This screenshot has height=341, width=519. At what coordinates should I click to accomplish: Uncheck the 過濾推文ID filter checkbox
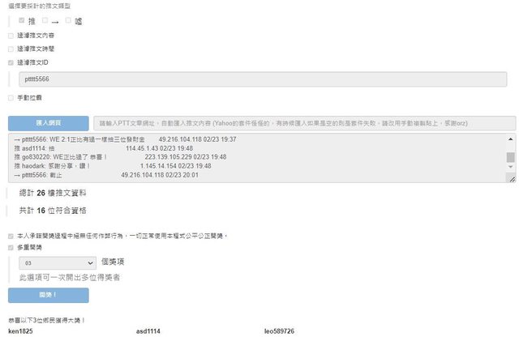tap(11, 62)
